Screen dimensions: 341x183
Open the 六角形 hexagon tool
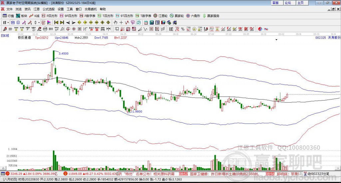point(193,16)
